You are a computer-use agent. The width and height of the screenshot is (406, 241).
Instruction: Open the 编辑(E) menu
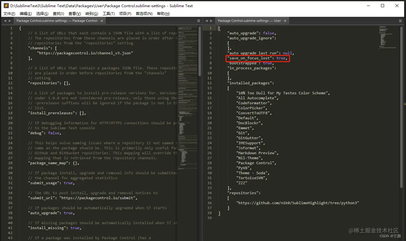click(x=26, y=14)
